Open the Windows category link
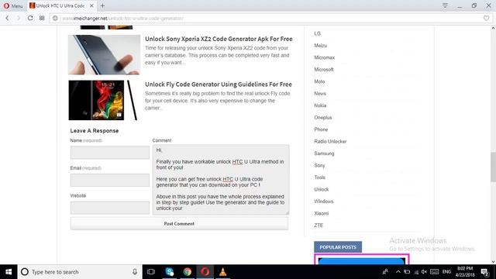This screenshot has width=496, height=279. coord(324,201)
